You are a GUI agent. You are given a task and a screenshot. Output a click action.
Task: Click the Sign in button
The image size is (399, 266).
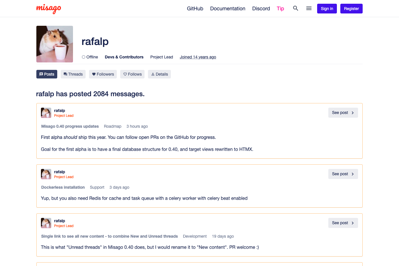pos(327,9)
